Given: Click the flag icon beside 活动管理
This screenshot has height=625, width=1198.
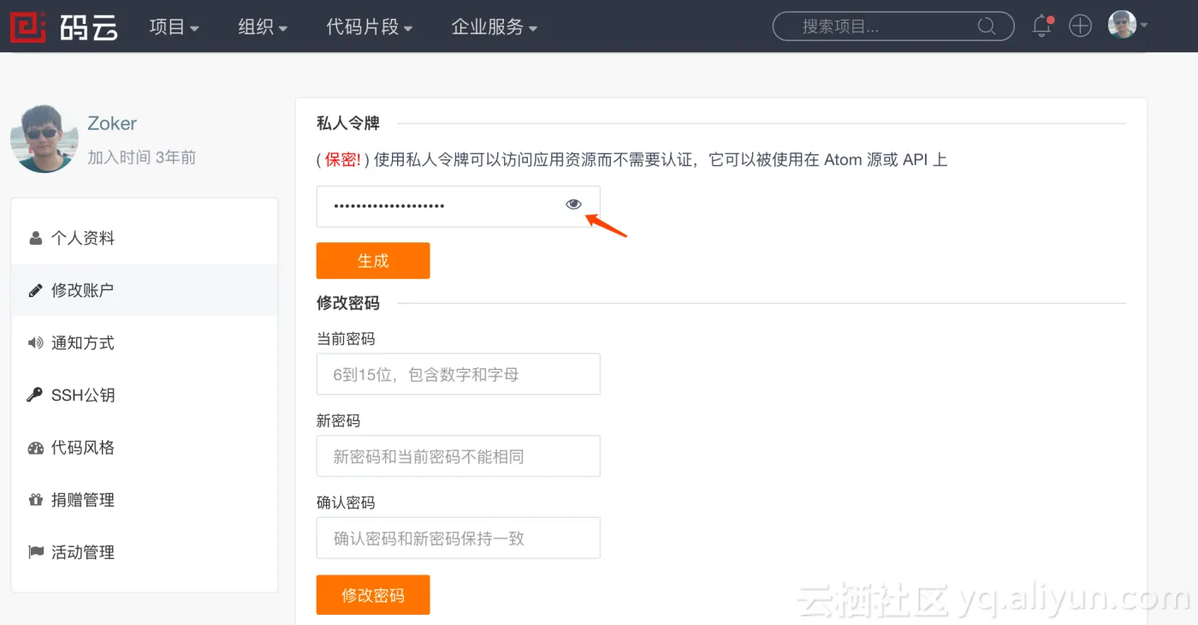Looking at the screenshot, I should (35, 552).
